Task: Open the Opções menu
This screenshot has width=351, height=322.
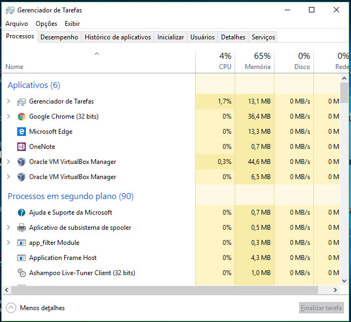Action: [46, 24]
